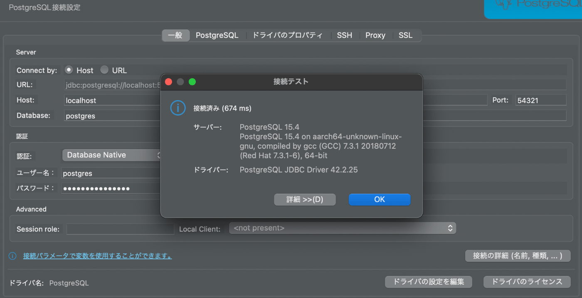Click the PostgreSQL logo banner

(533, 8)
